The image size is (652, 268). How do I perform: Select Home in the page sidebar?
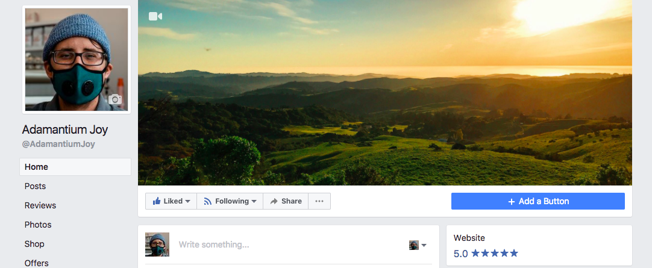pyautogui.click(x=37, y=167)
